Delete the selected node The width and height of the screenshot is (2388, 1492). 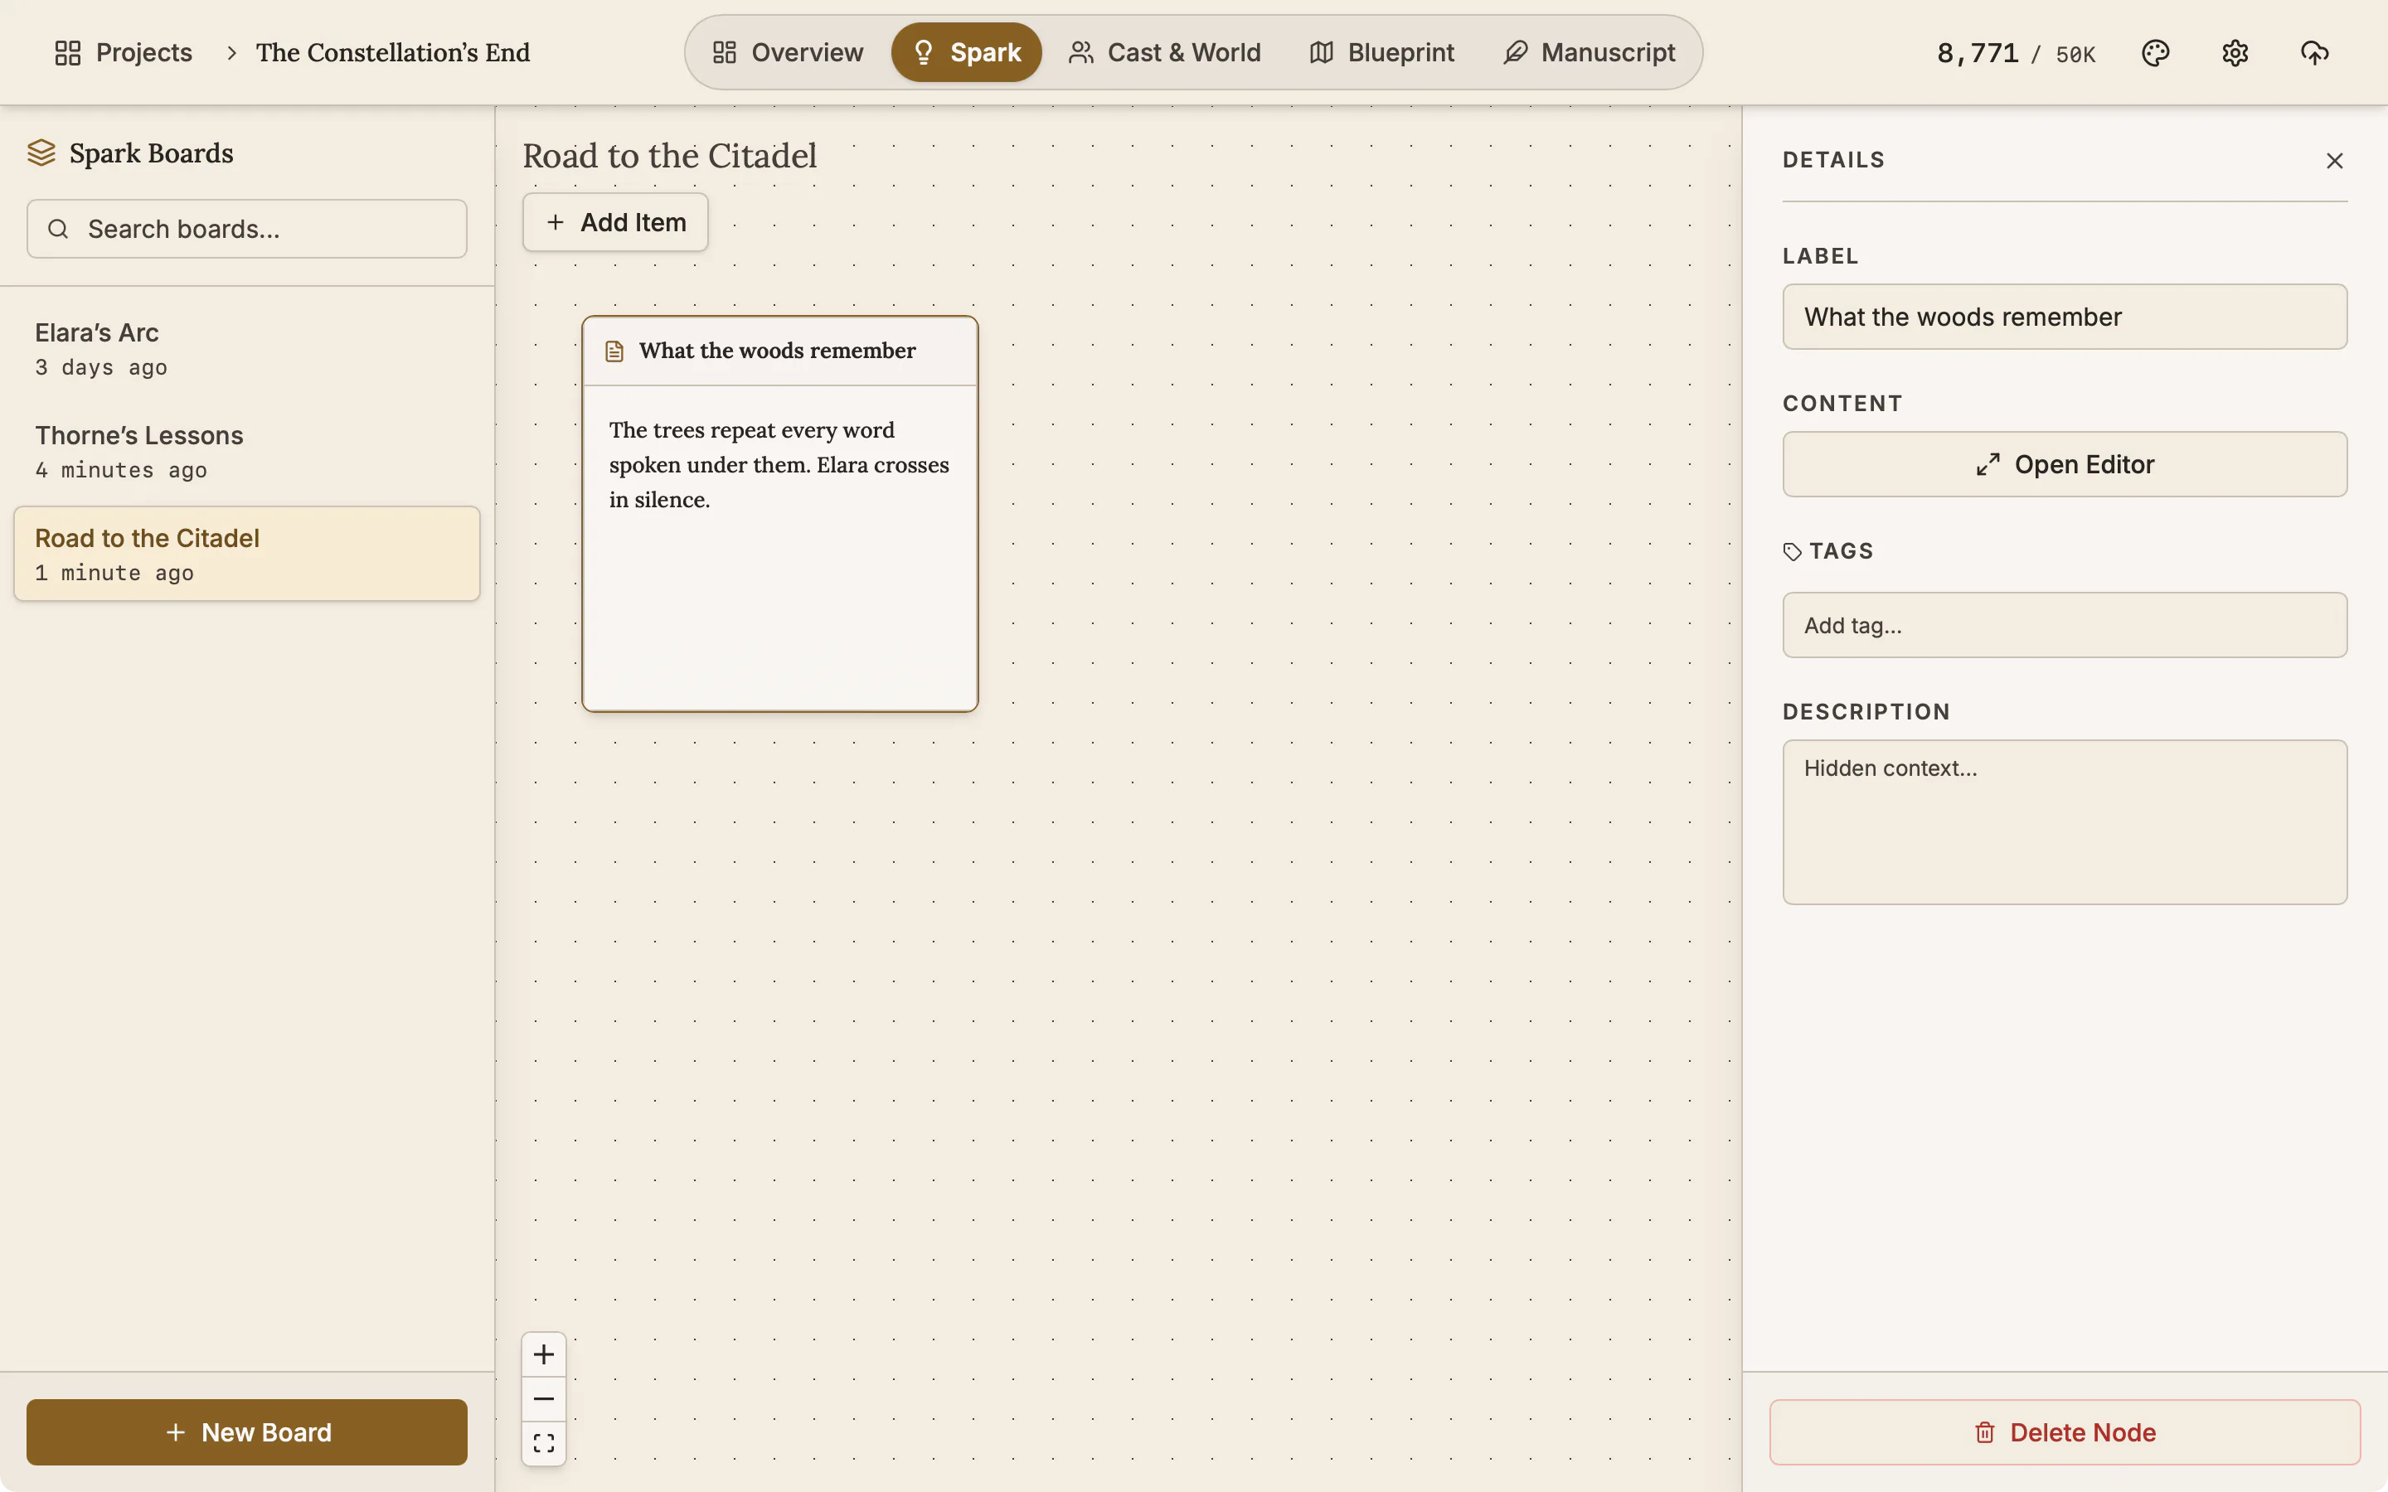[x=2065, y=1431]
